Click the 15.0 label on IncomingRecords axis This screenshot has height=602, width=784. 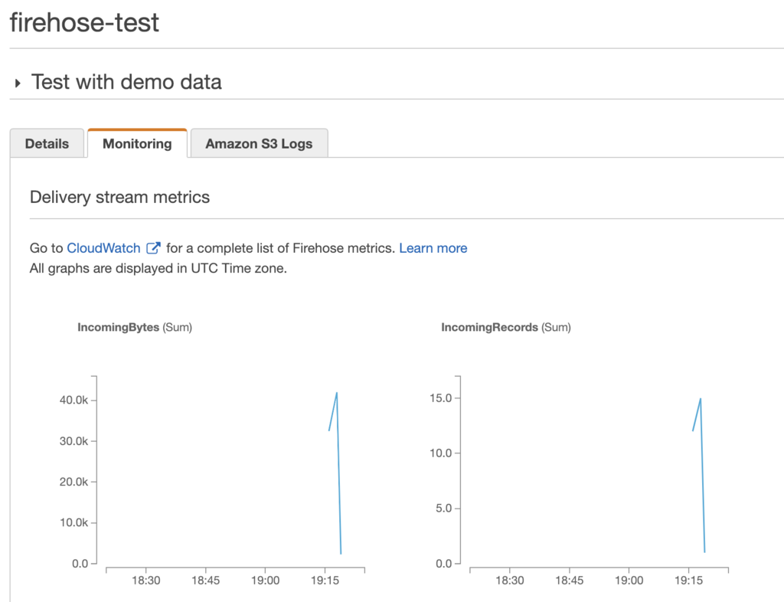(440, 398)
